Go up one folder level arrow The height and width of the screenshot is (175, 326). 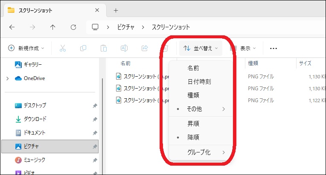53,27
